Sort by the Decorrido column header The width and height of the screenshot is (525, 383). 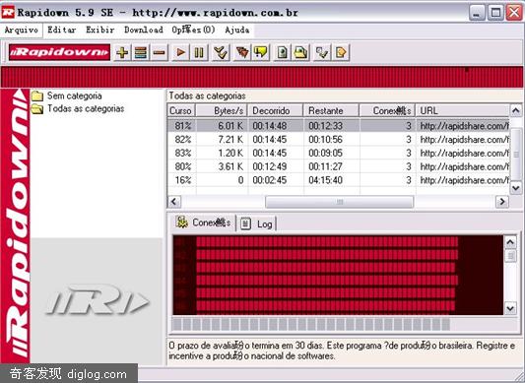pyautogui.click(x=275, y=110)
